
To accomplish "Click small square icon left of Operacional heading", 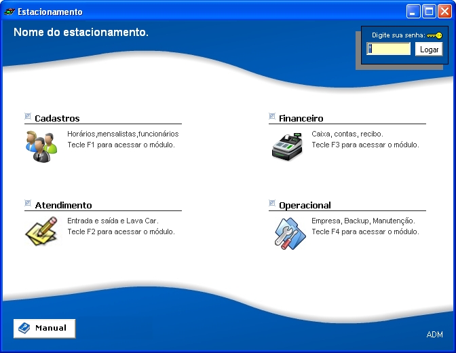I will click(x=272, y=203).
